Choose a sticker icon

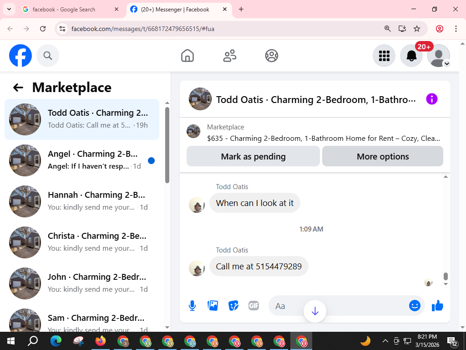tap(233, 306)
